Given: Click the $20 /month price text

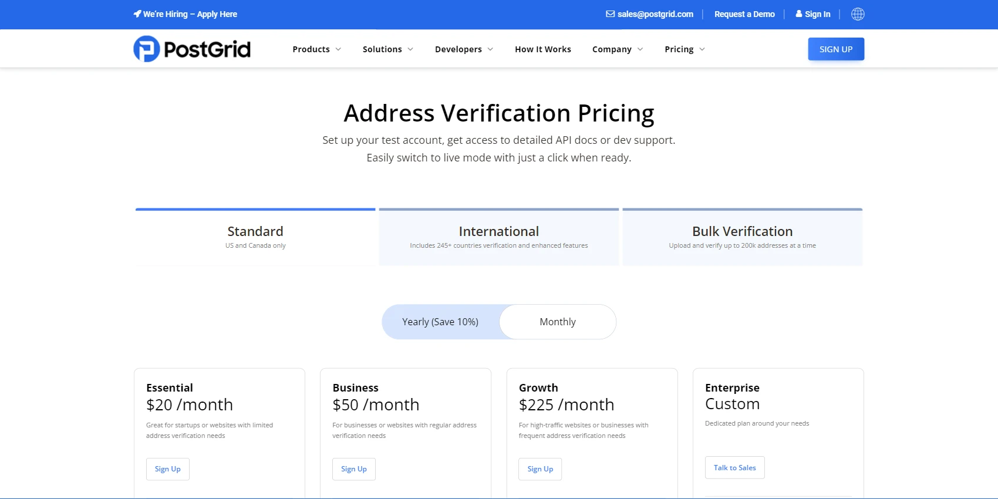Looking at the screenshot, I should [190, 405].
